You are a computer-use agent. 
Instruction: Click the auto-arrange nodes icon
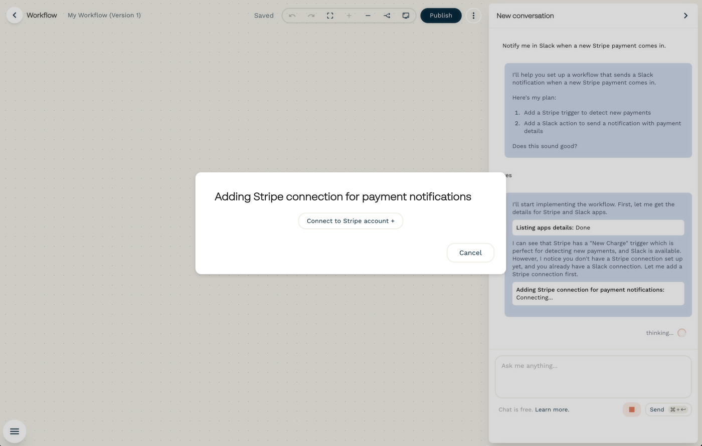tap(387, 16)
